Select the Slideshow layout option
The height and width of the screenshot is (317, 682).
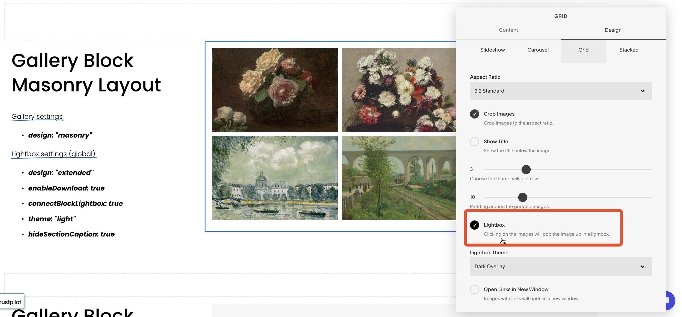pyautogui.click(x=492, y=50)
